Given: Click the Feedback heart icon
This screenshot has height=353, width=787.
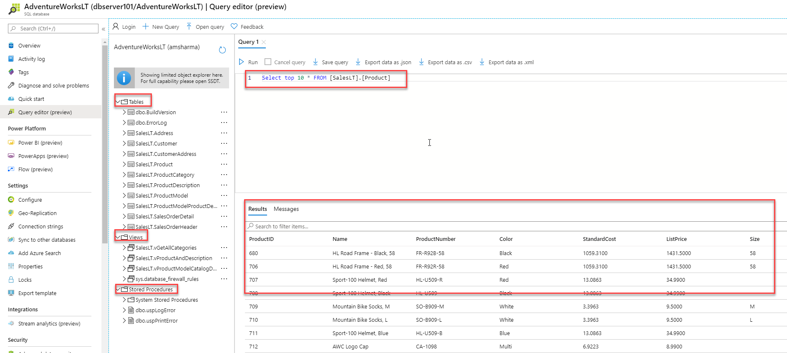Looking at the screenshot, I should pyautogui.click(x=234, y=26).
